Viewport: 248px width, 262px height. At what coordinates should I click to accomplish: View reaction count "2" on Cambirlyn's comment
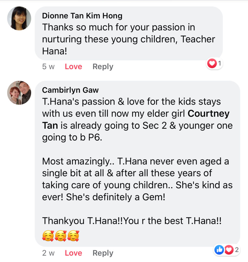[236, 250]
